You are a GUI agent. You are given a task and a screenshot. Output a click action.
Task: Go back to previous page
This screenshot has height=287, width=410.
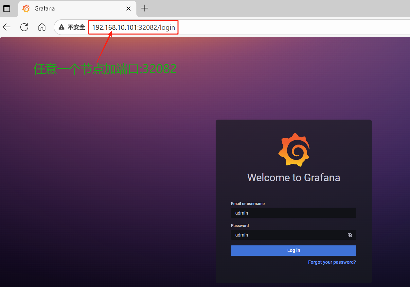7,27
